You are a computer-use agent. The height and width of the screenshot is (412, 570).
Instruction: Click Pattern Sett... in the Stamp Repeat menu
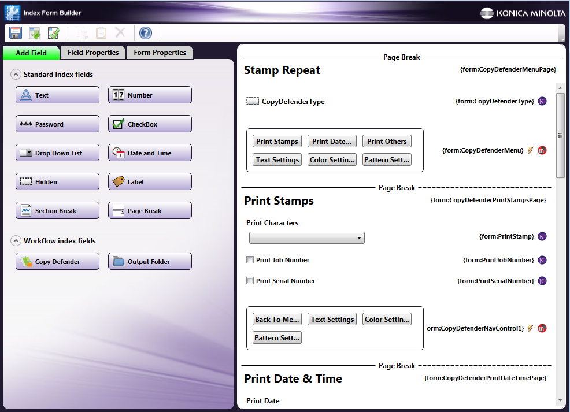click(387, 160)
